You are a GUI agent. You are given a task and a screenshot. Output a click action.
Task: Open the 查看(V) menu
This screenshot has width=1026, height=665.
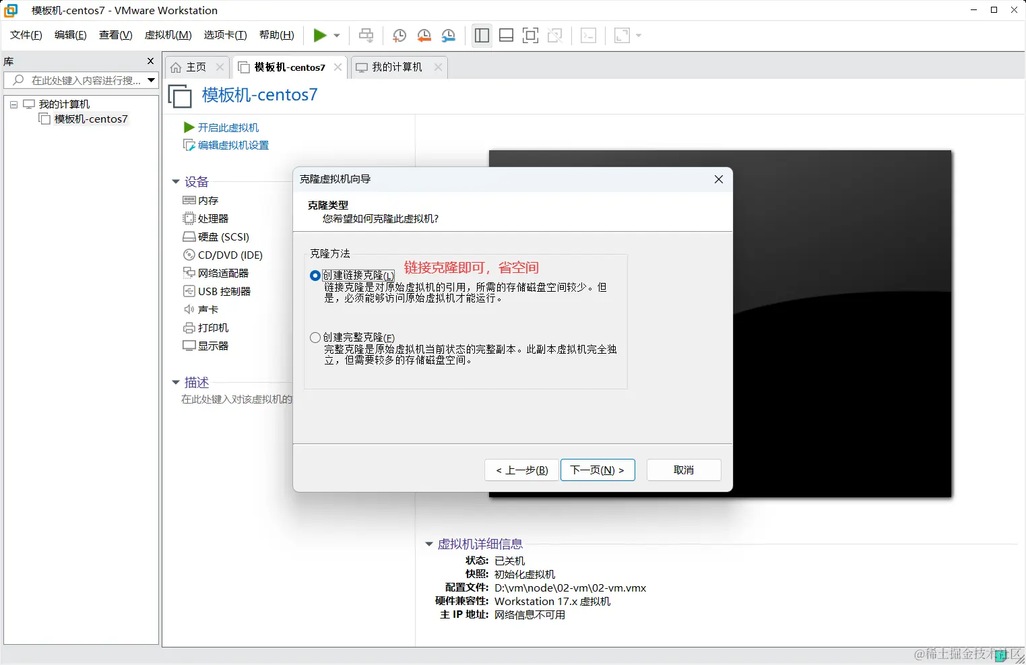[116, 35]
